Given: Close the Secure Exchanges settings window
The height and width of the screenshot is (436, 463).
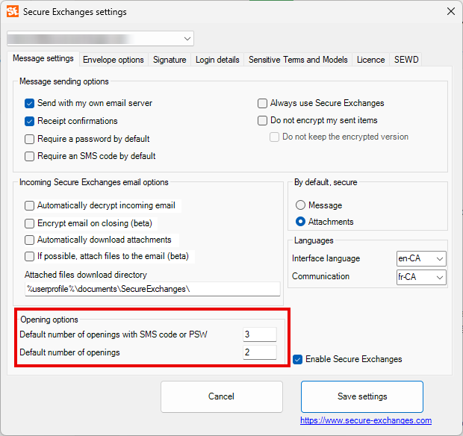Looking at the screenshot, I should point(450,11).
